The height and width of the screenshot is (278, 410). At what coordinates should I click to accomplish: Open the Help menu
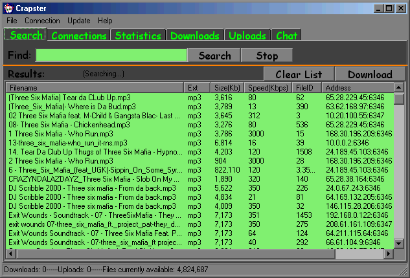coord(105,21)
